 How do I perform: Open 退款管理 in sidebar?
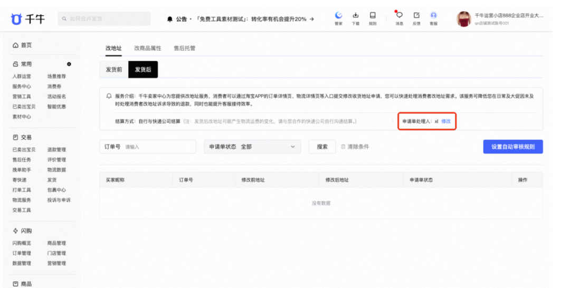click(x=56, y=150)
